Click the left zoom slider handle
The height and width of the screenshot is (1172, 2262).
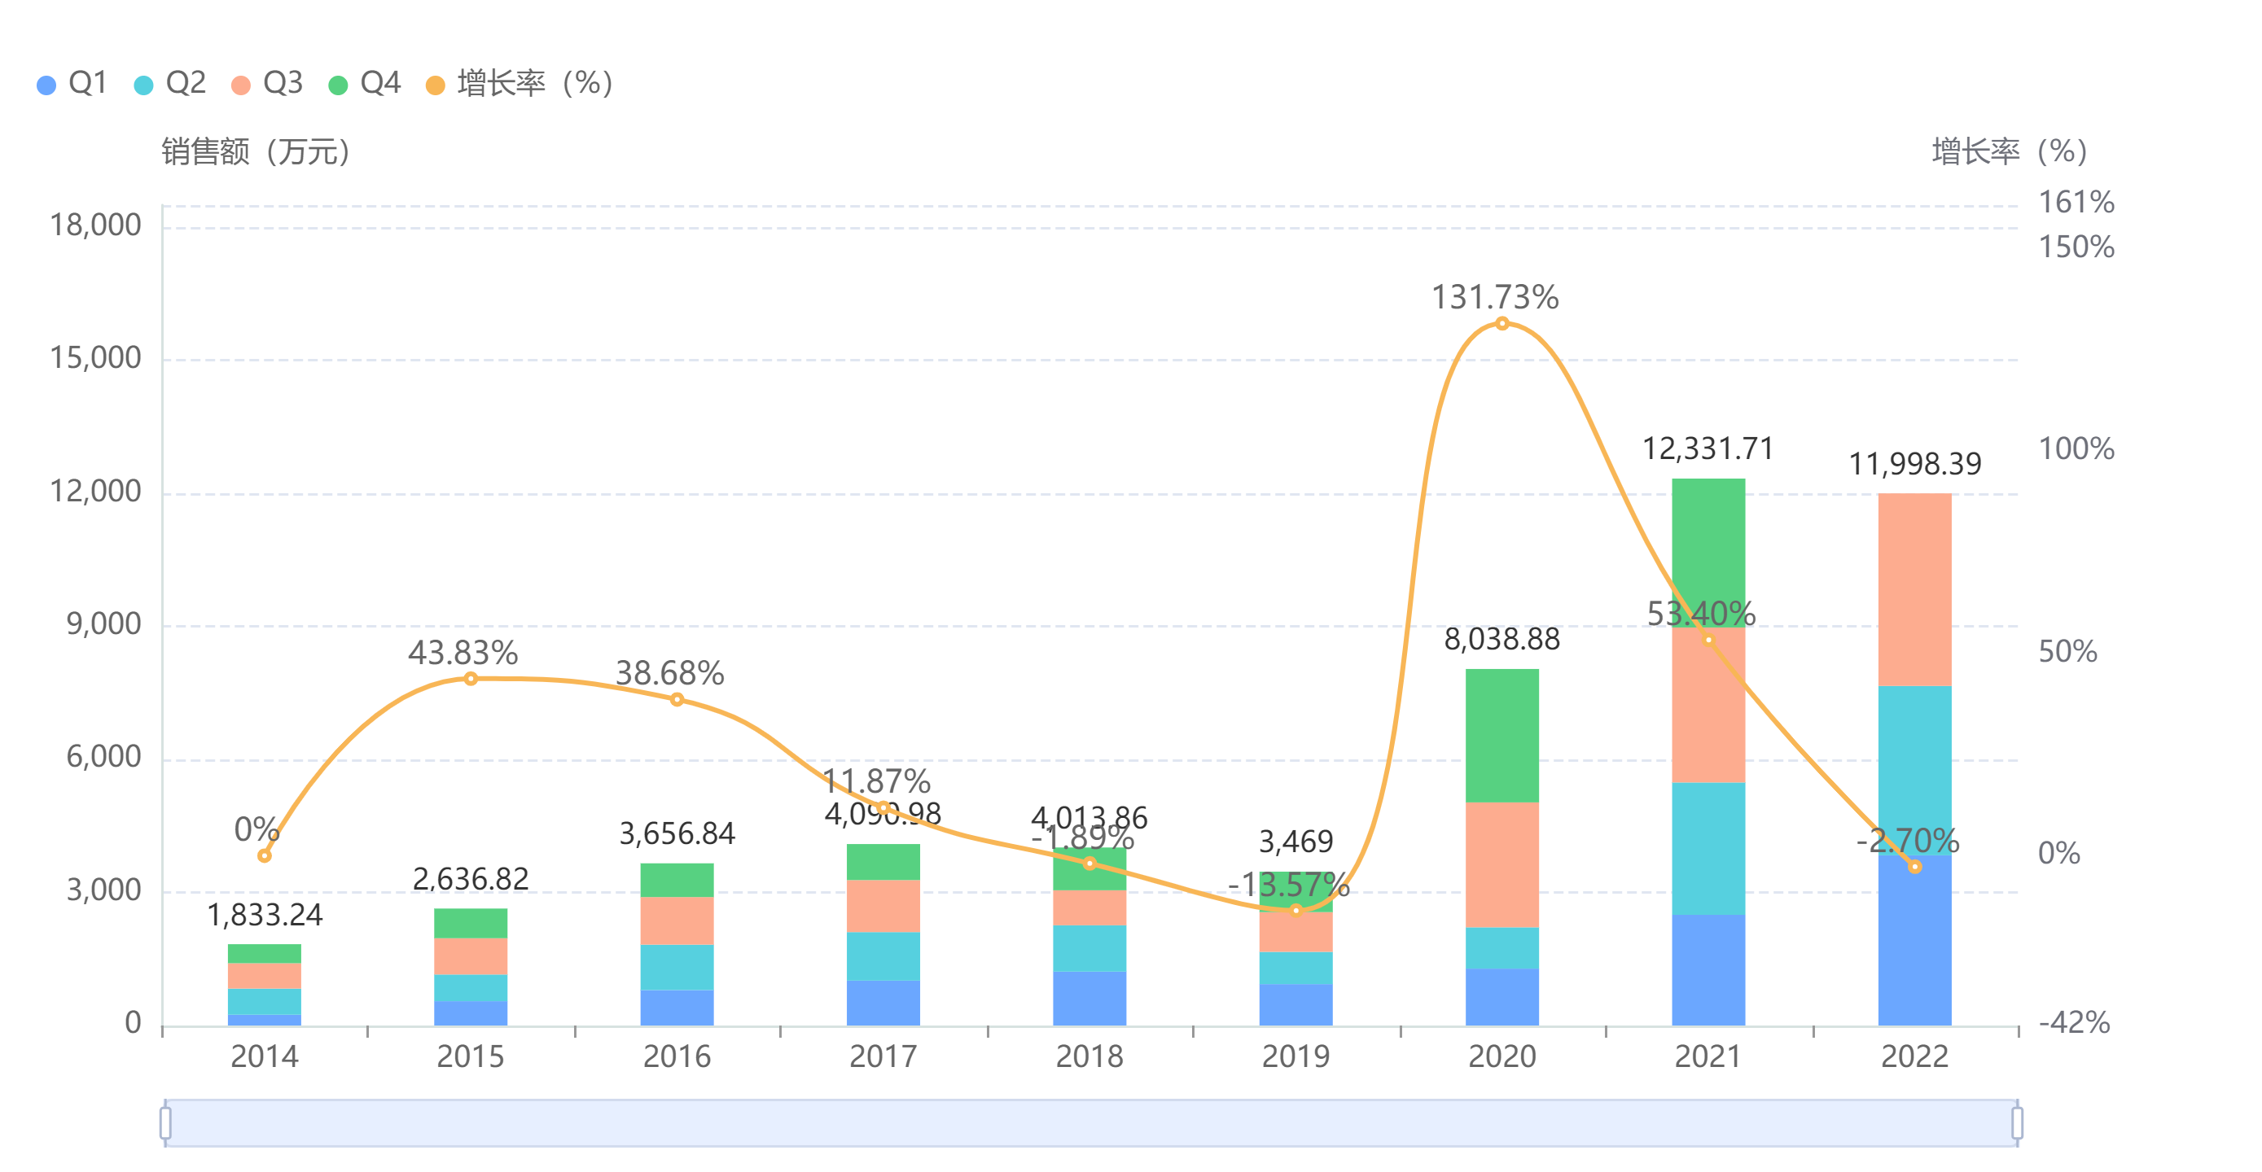pos(165,1123)
